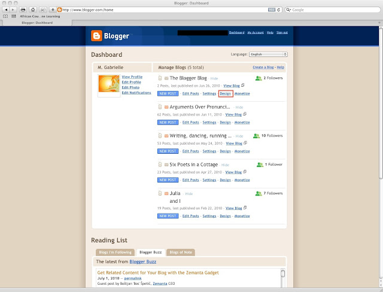This screenshot has width=383, height=292.
Task: Click the Google search field
Action: 333,10
